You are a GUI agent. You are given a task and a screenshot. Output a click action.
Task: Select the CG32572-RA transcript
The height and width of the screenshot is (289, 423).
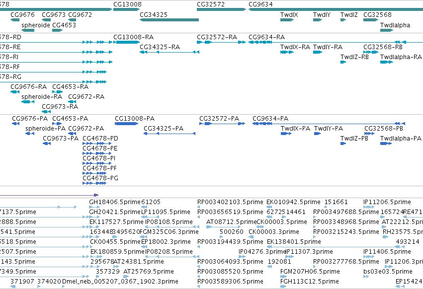click(221, 42)
